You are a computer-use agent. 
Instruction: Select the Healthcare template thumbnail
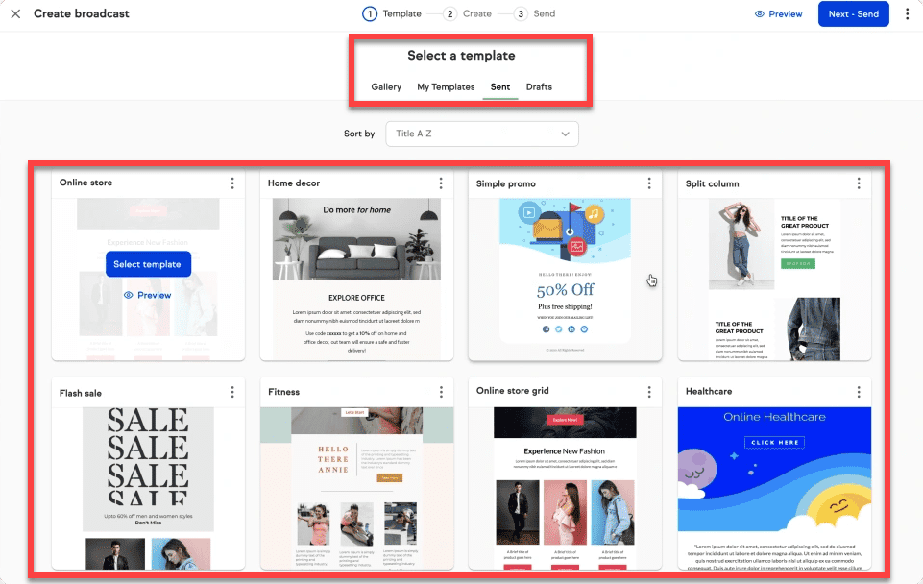pyautogui.click(x=775, y=488)
